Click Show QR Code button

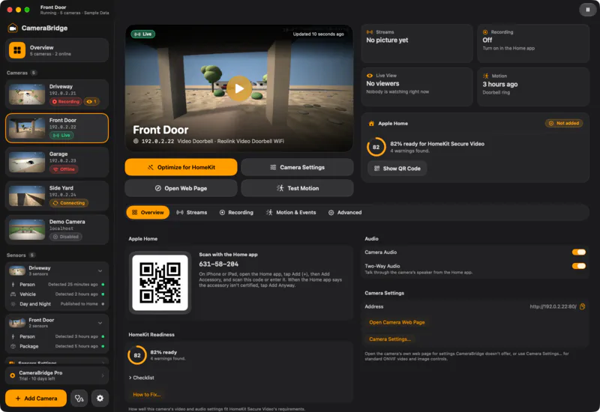tap(397, 169)
